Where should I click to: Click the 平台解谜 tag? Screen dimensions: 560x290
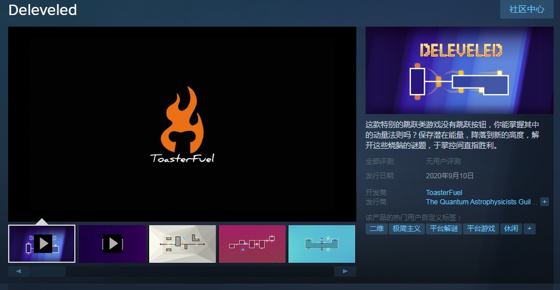pos(444,229)
